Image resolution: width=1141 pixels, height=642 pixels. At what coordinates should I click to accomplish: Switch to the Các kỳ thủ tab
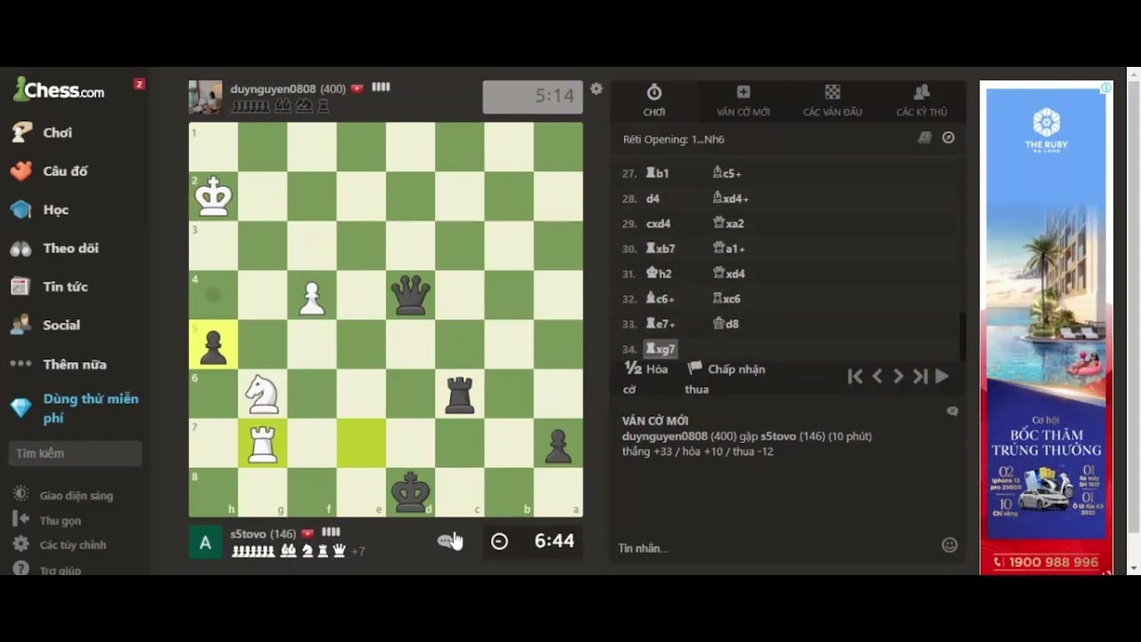(922, 100)
